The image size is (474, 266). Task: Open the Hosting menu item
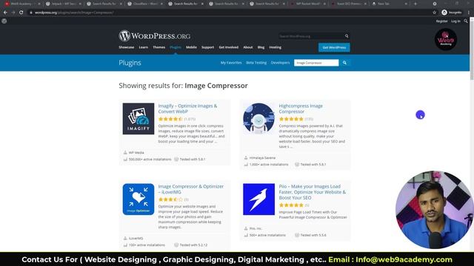pos(275,47)
